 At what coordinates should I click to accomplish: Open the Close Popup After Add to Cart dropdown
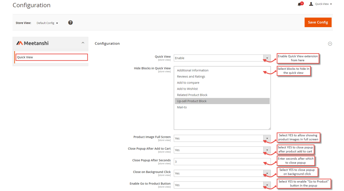[x=267, y=150]
